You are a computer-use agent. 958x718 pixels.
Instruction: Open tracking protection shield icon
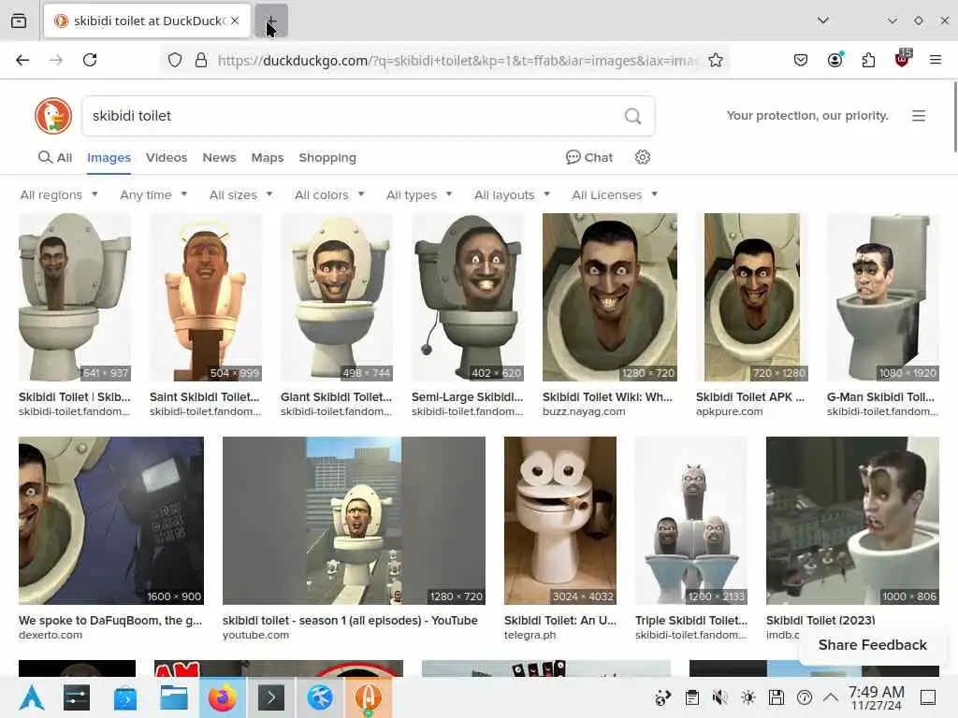175,60
